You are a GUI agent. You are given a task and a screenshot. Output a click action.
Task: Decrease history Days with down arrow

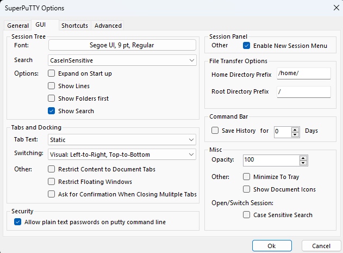pyautogui.click(x=295, y=134)
